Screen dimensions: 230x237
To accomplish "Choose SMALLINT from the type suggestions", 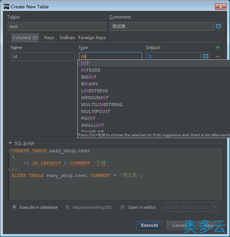I will (x=154, y=125).
